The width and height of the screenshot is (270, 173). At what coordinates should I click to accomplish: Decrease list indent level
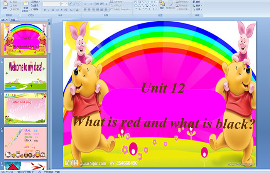[x=98, y=3]
